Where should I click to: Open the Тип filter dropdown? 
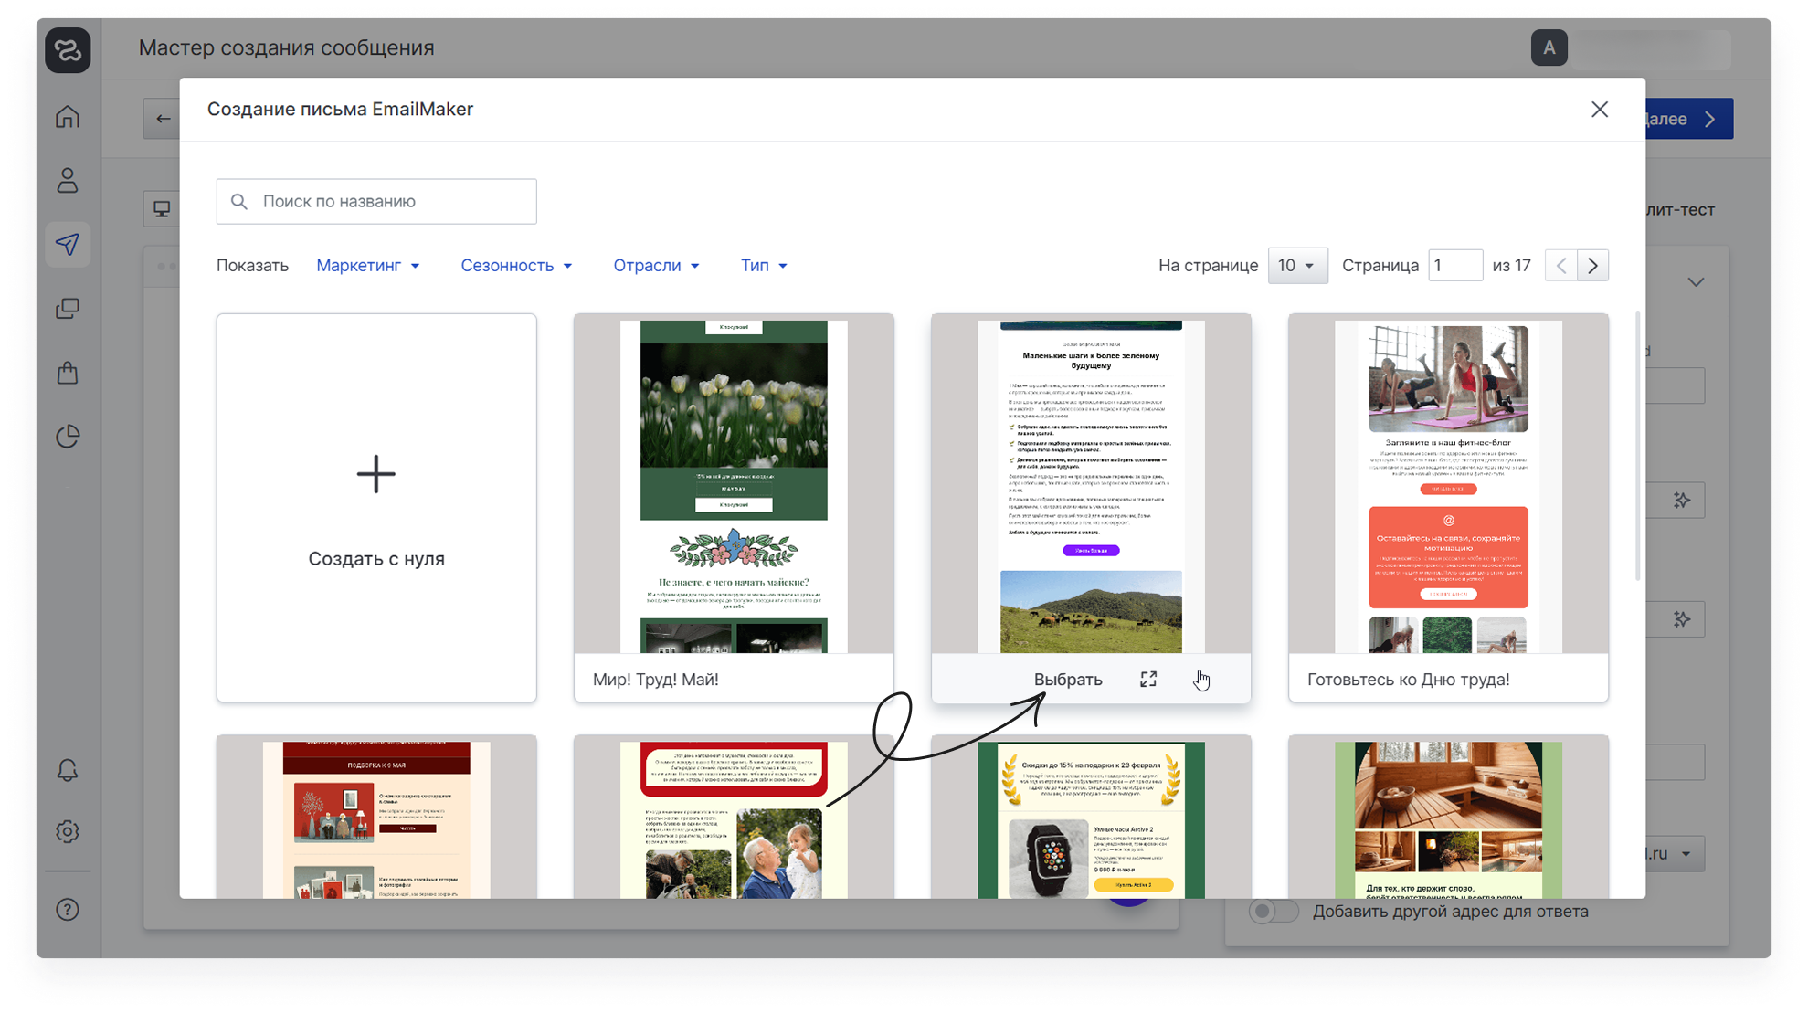pyautogui.click(x=764, y=266)
